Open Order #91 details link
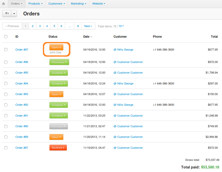The height and width of the screenshot is (172, 222). [x=22, y=116]
